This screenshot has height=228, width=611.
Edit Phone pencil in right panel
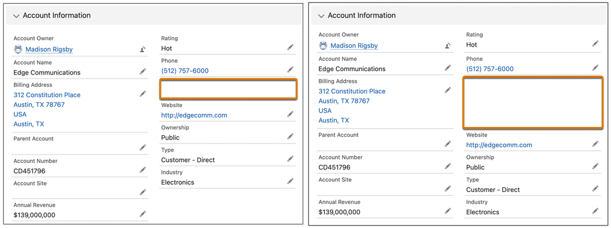click(x=595, y=68)
